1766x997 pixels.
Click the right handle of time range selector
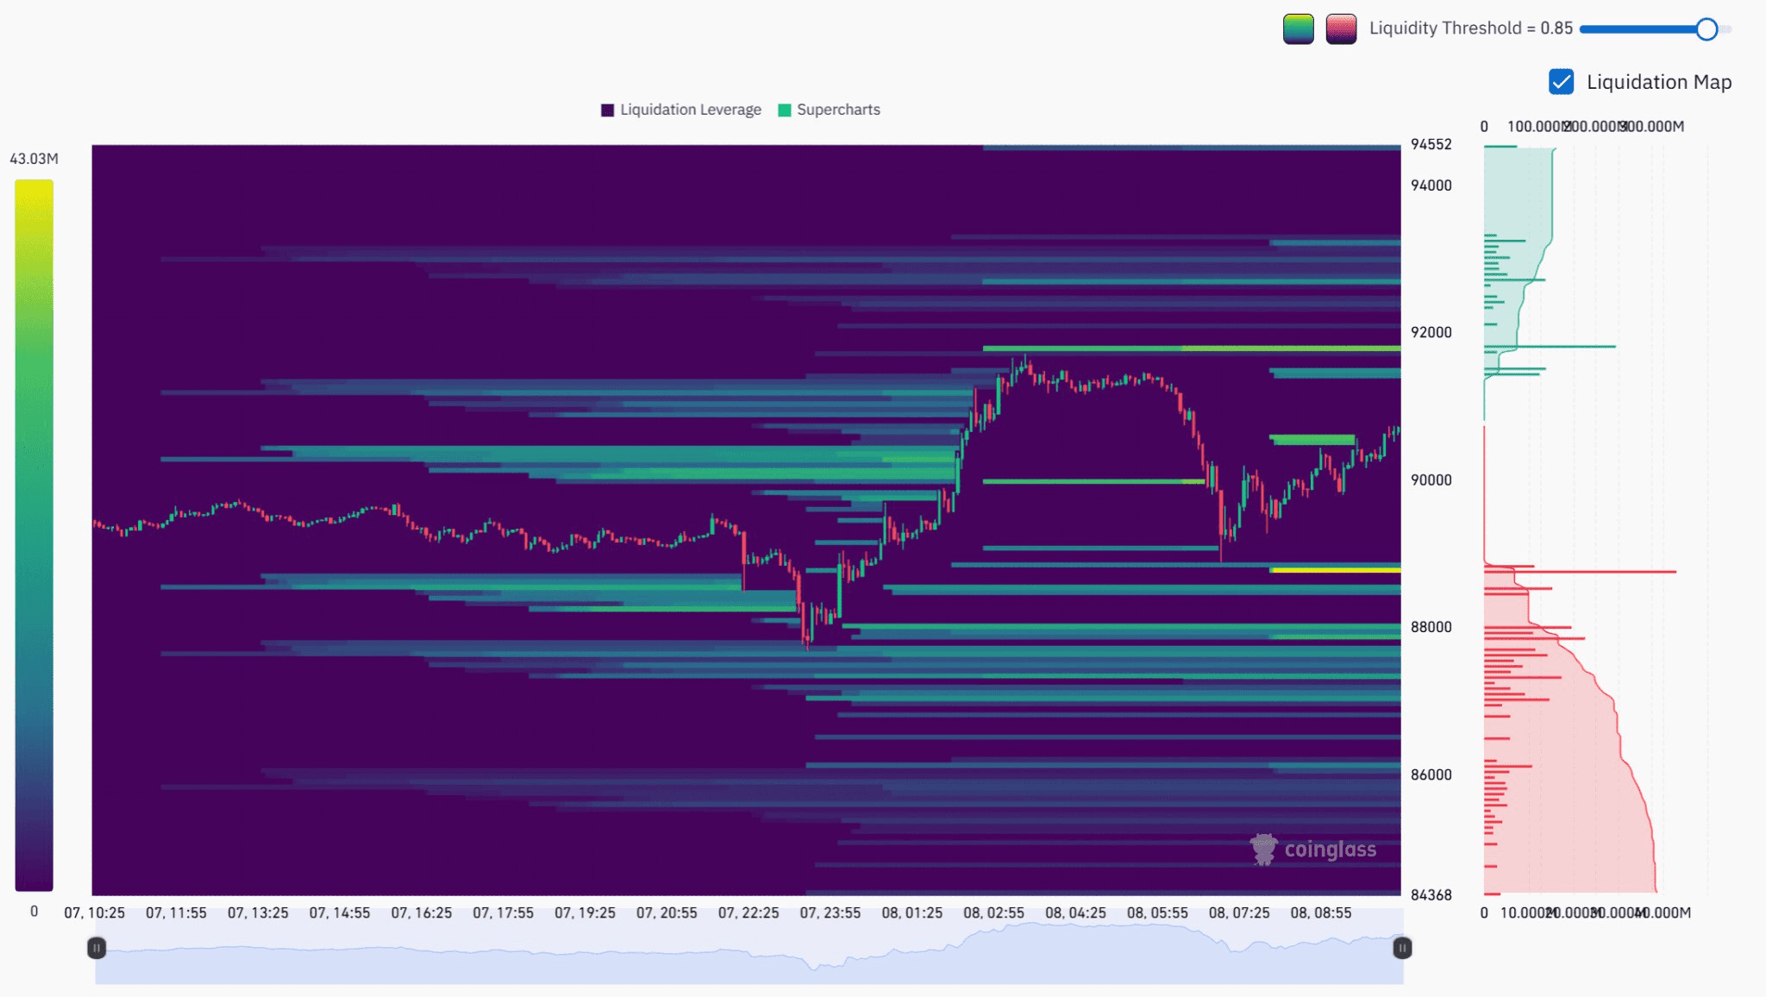click(x=1402, y=948)
